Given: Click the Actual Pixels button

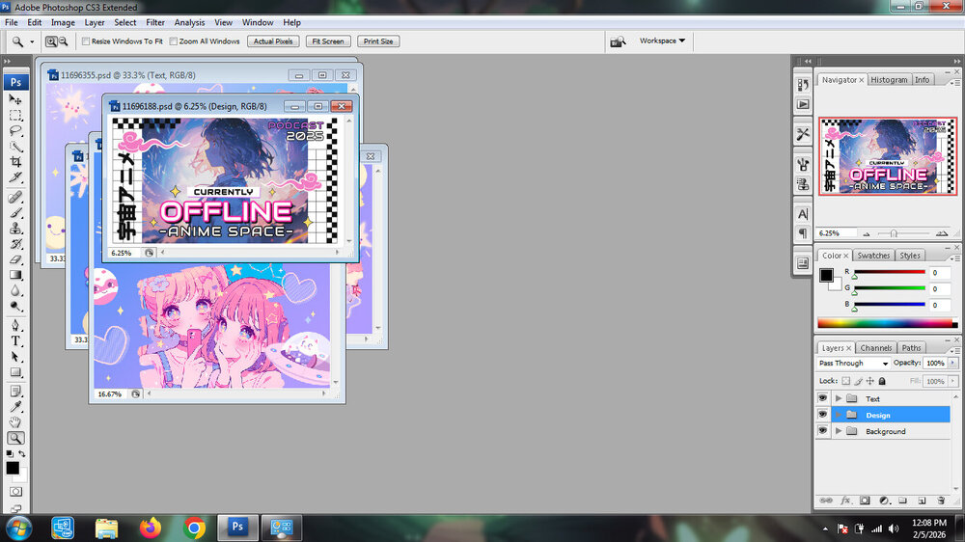Looking at the screenshot, I should point(273,41).
